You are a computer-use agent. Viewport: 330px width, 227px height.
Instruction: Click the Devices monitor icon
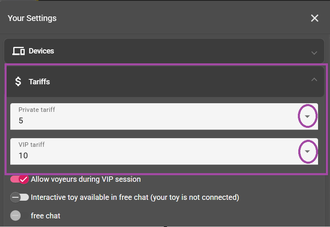[18, 51]
